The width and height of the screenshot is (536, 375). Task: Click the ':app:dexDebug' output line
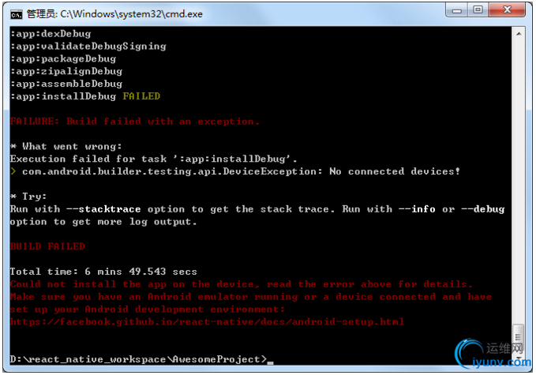(x=51, y=34)
